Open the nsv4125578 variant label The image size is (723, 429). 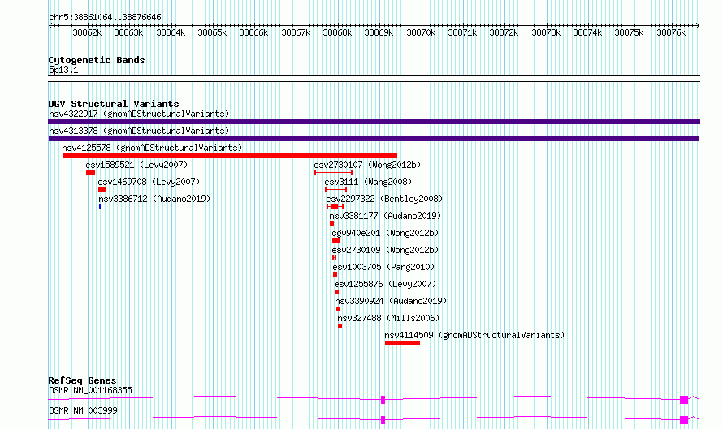tap(152, 148)
